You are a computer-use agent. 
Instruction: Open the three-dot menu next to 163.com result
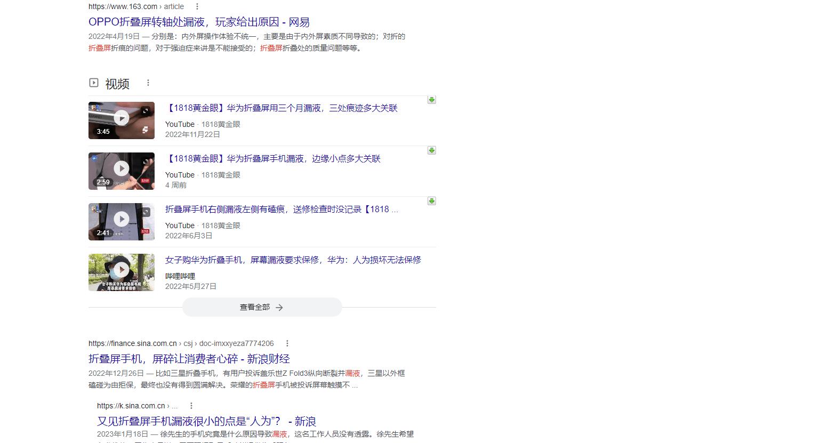click(x=197, y=6)
